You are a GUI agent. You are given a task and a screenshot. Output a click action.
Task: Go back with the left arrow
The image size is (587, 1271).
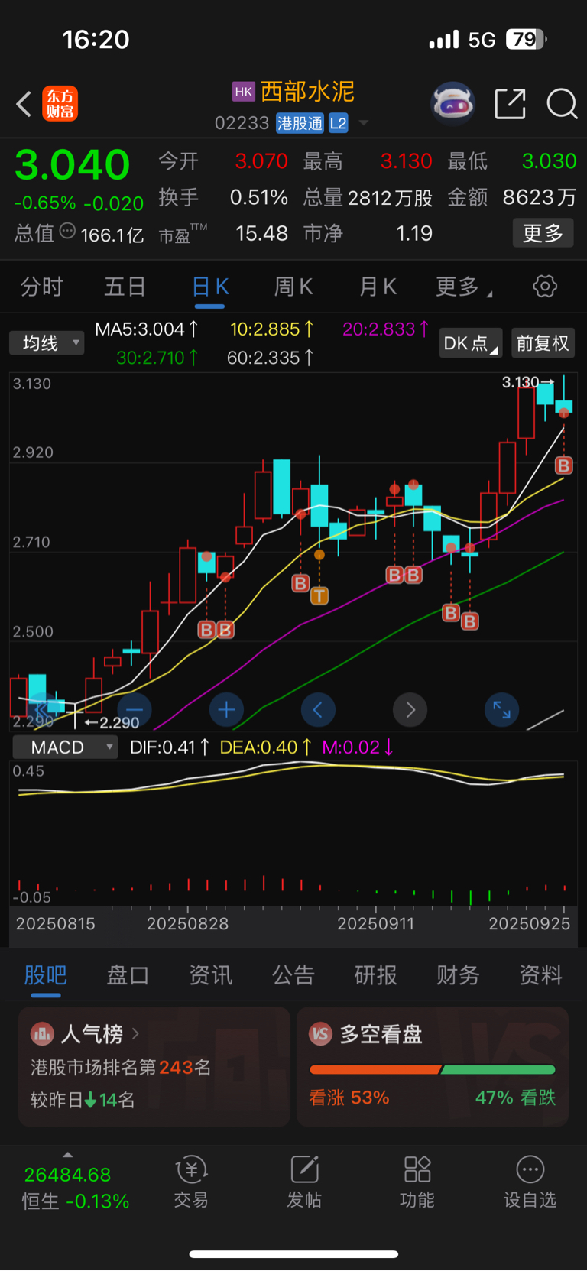24,104
